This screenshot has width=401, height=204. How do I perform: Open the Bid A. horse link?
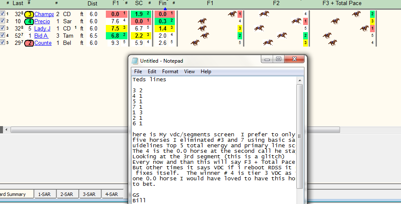(x=41, y=36)
